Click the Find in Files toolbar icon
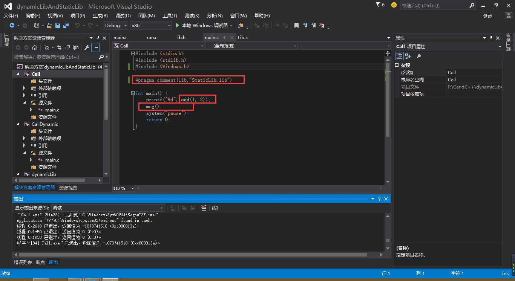Viewport: 515px width, 281px height. click(x=241, y=25)
